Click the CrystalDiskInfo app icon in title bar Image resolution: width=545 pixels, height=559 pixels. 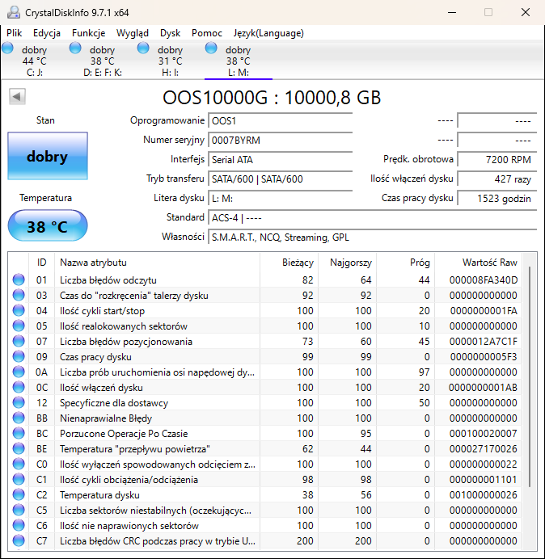[13, 12]
